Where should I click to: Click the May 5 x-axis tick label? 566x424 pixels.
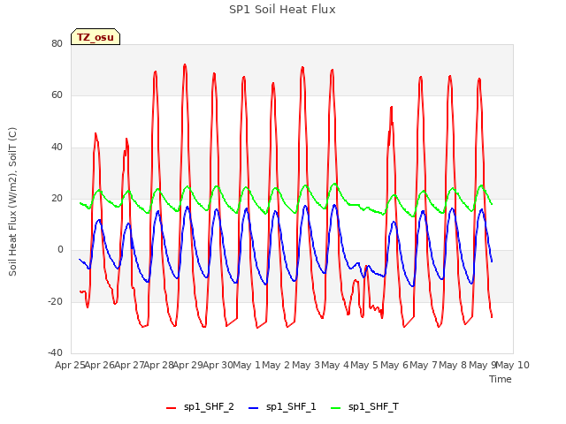coord(364,365)
